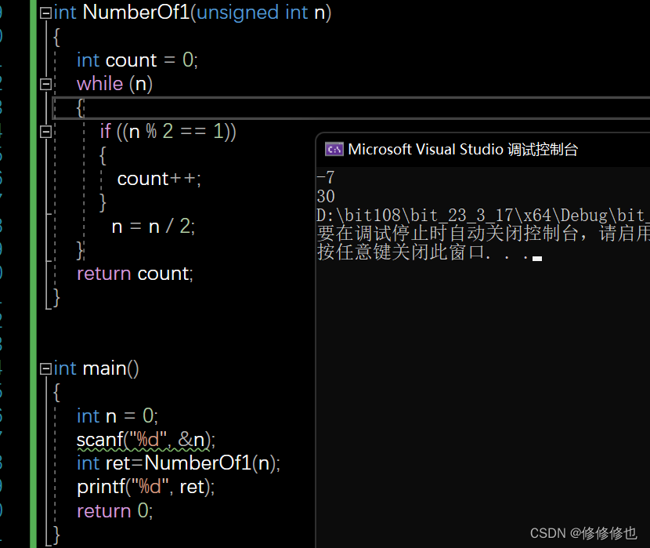Collapse the while (n) loop block
This screenshot has width=650, height=548.
(45, 84)
